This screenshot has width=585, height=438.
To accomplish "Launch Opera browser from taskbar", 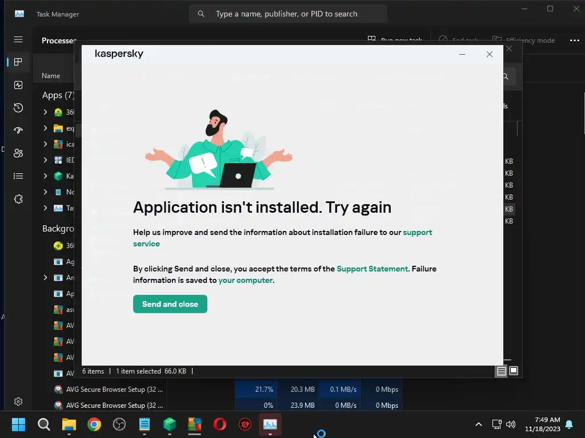I will click(x=220, y=424).
